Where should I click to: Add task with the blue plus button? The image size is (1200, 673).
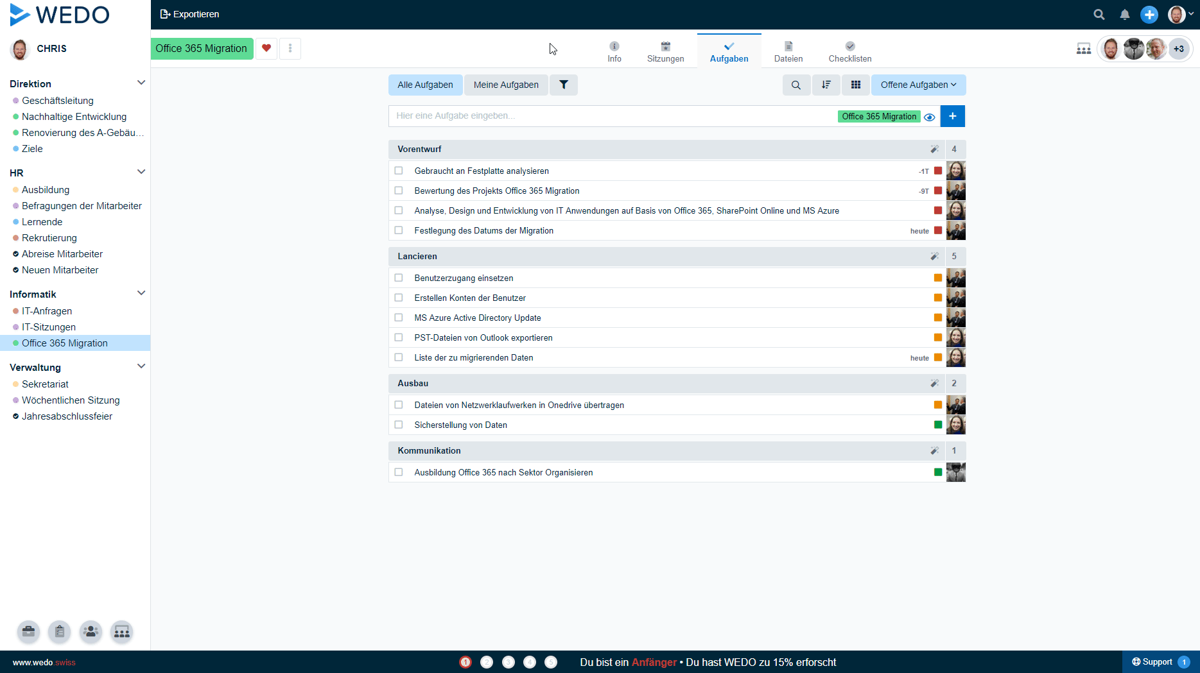[x=953, y=116]
